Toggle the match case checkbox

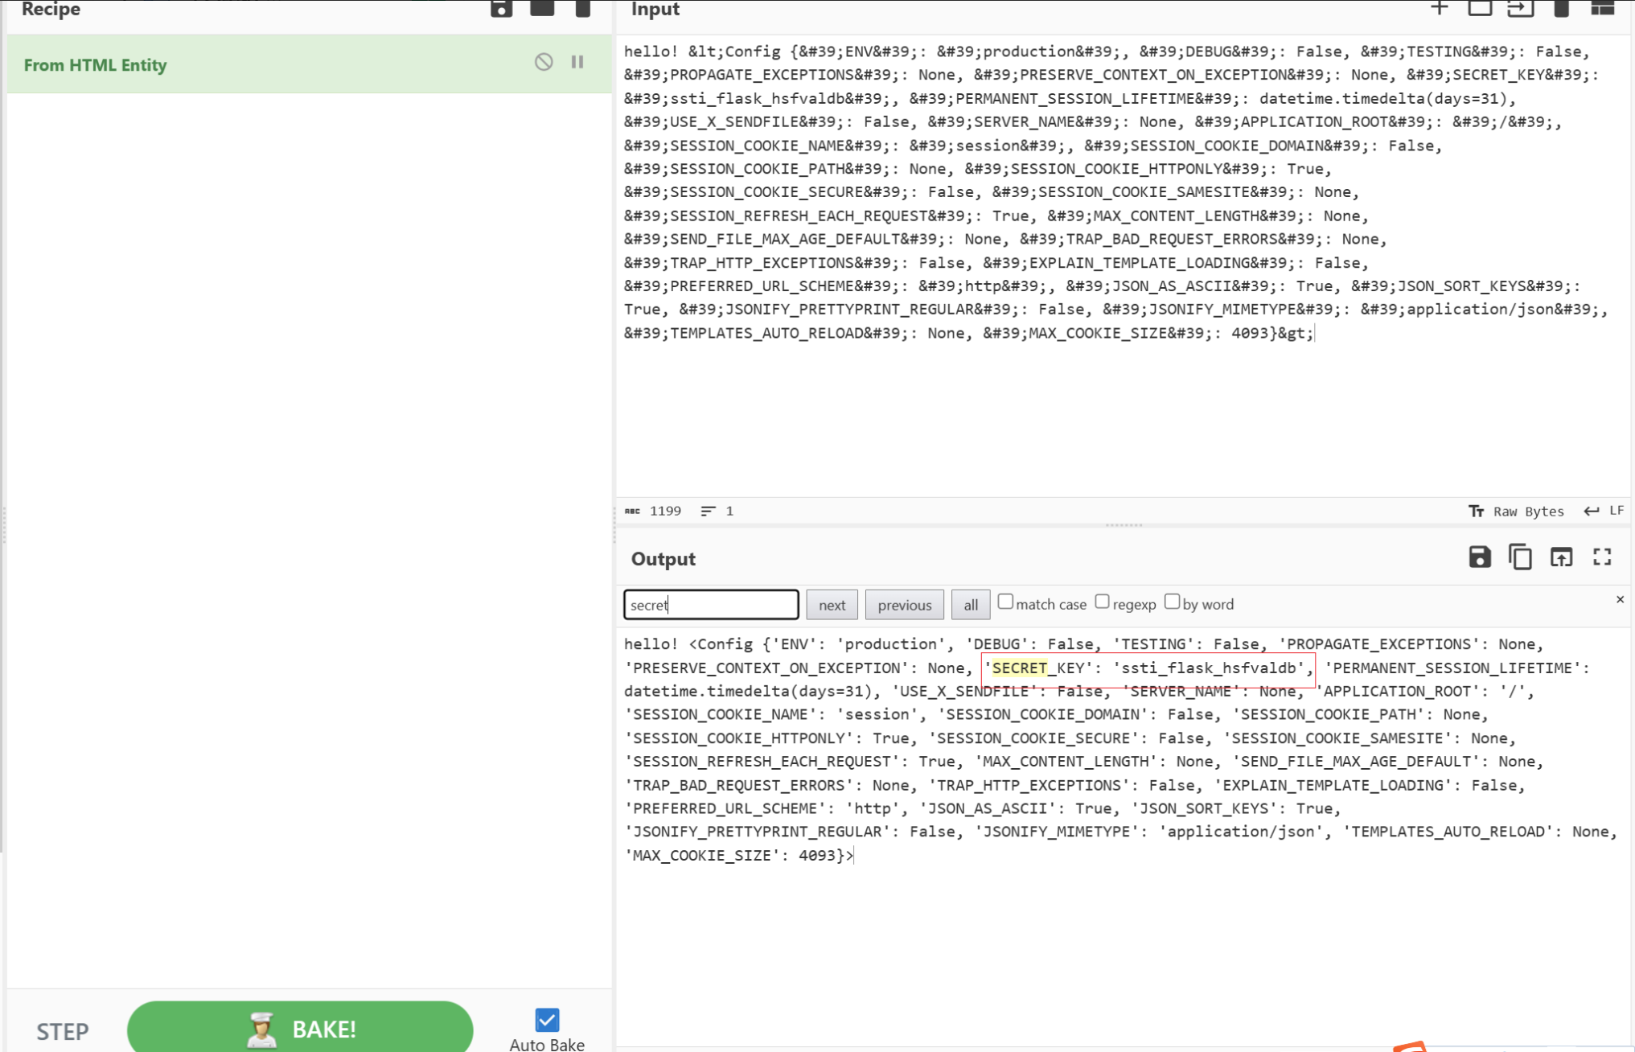(x=1005, y=602)
